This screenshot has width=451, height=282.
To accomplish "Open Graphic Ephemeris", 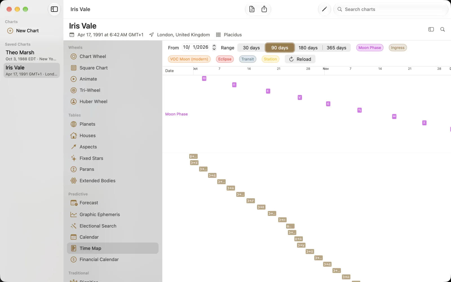I will pos(113,215).
